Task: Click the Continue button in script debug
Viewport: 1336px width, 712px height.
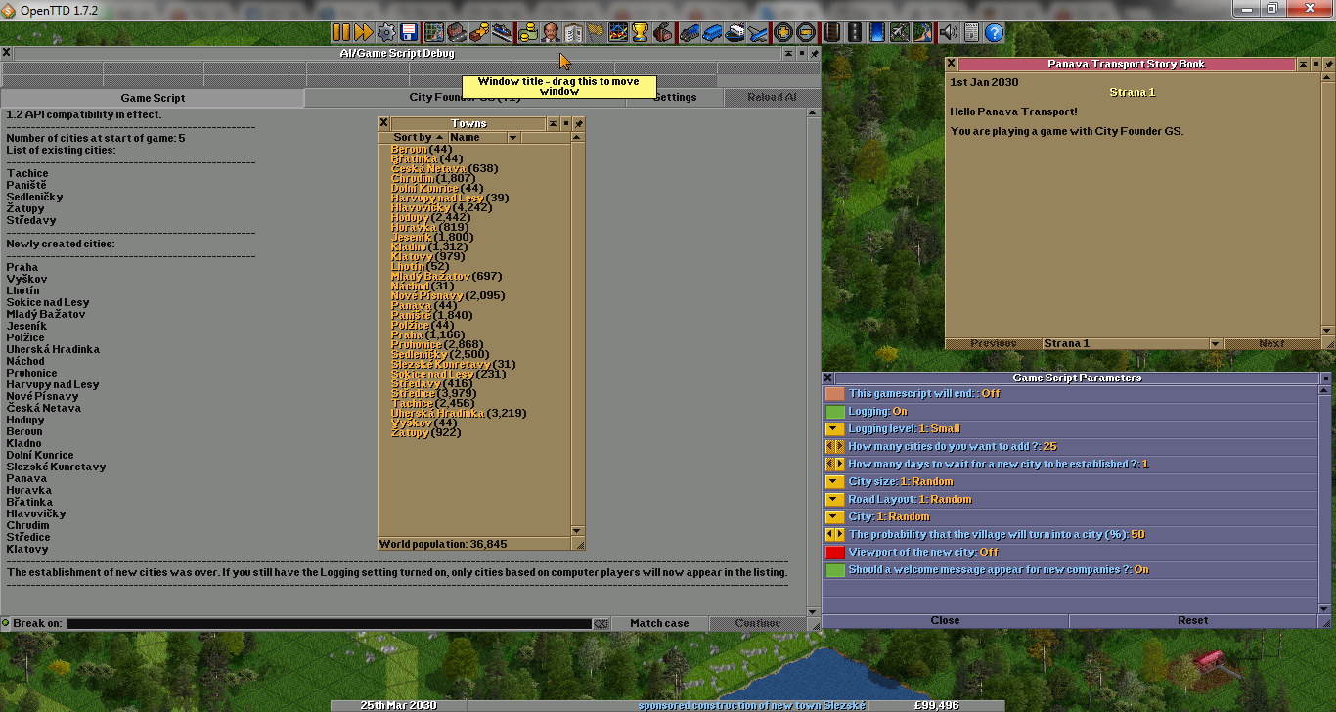Action: pos(758,623)
